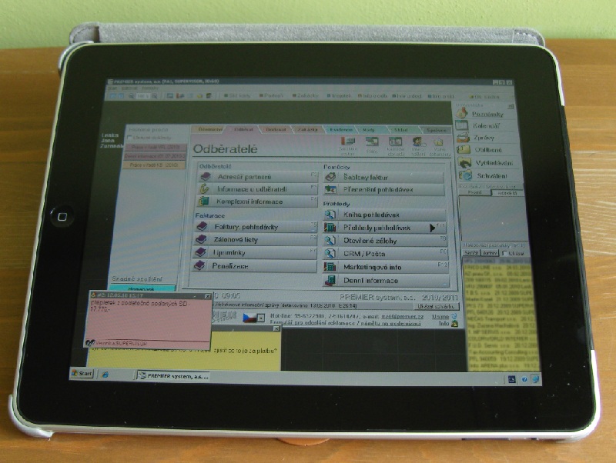Switch to the Účetnictví tab

point(207,129)
